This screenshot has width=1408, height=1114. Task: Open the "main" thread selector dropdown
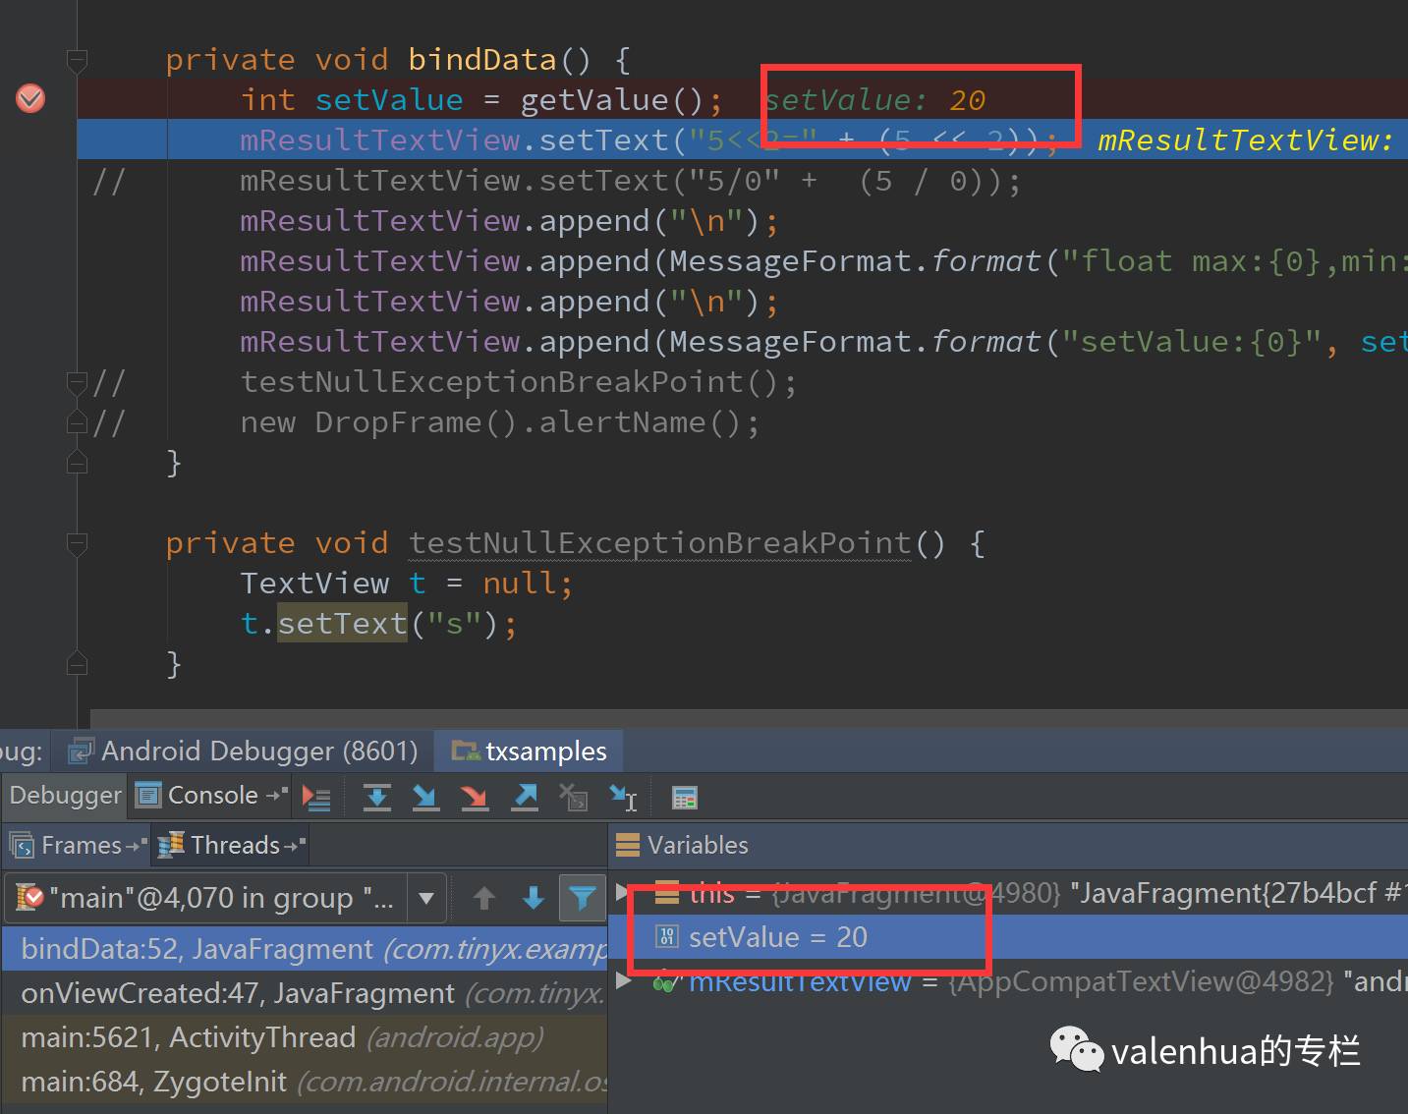click(x=425, y=898)
